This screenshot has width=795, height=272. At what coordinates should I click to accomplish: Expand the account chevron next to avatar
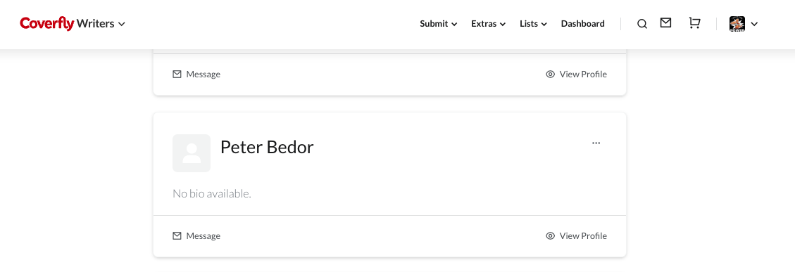click(x=754, y=24)
